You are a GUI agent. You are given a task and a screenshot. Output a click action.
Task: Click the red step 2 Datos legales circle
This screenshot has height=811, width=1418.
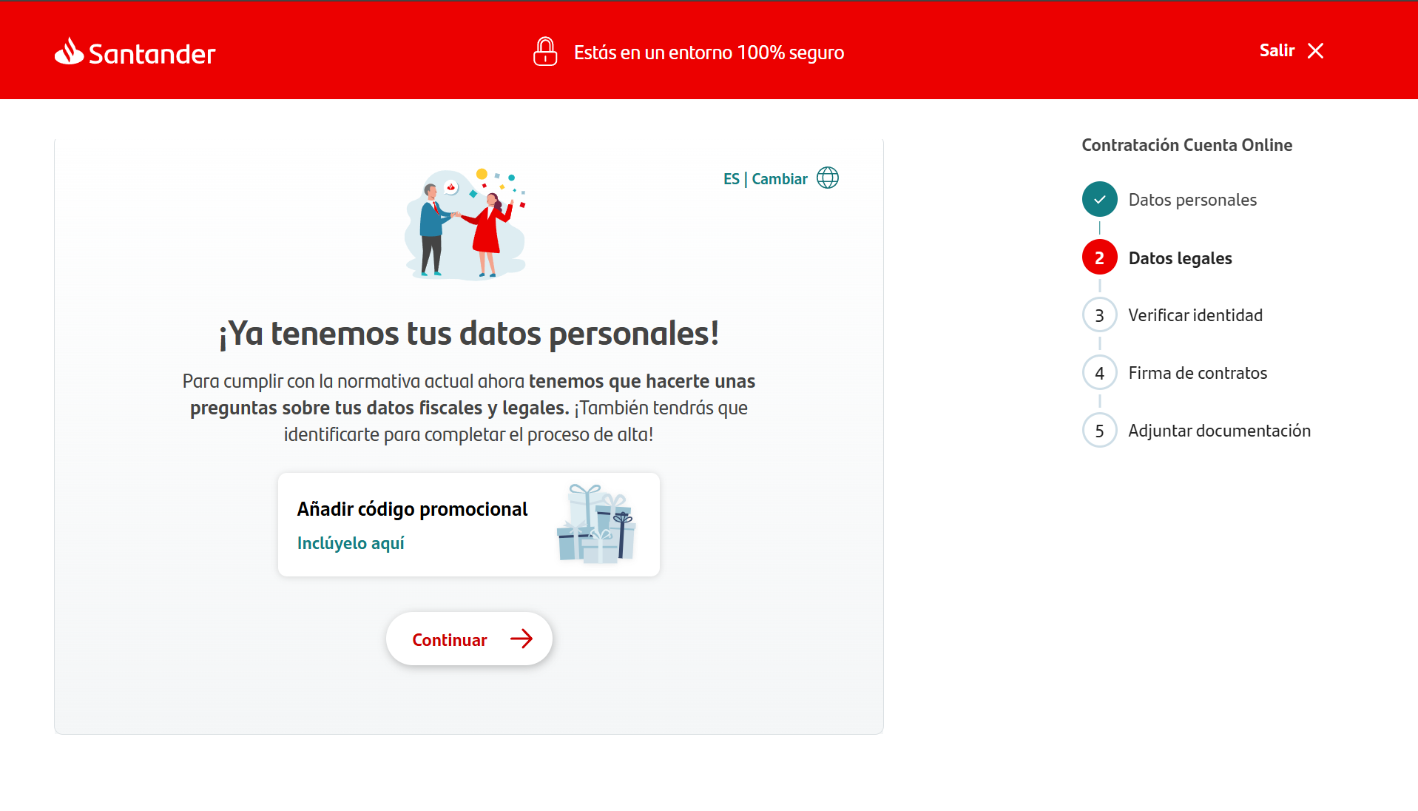click(x=1100, y=257)
